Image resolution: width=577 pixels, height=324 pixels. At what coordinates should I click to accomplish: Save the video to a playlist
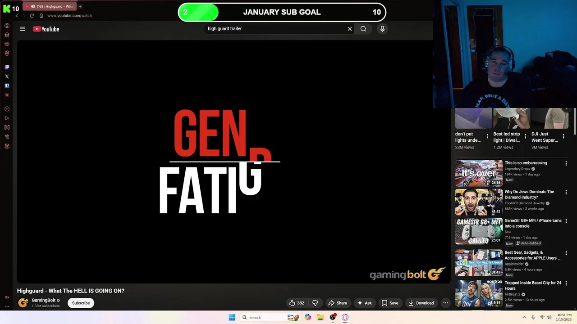(x=390, y=303)
